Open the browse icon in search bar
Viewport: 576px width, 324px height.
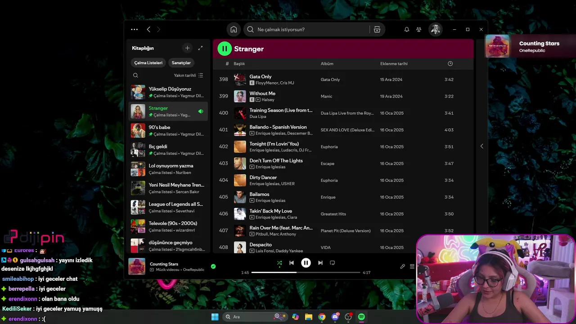(x=377, y=29)
